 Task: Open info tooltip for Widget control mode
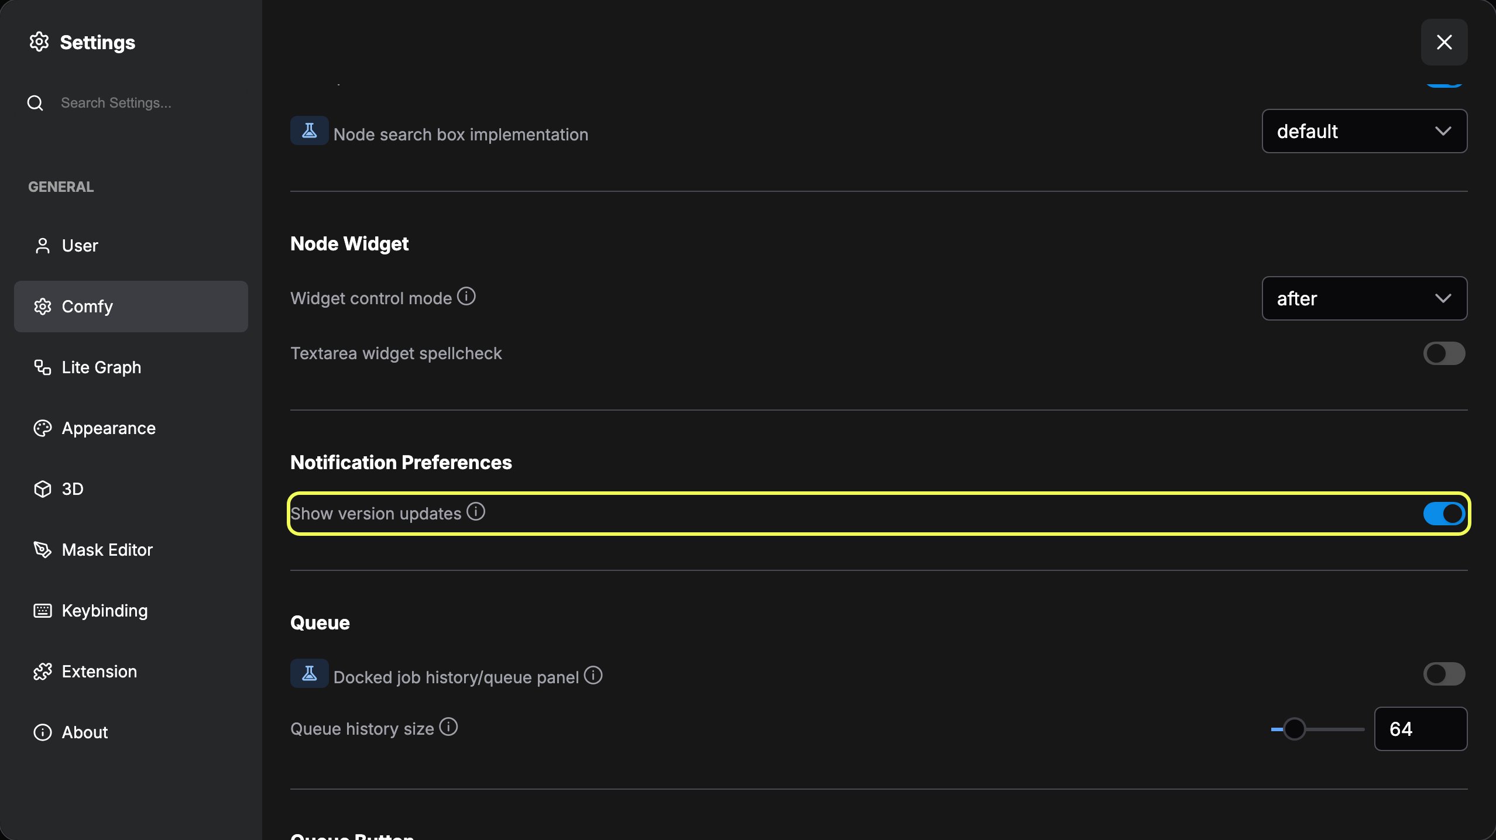tap(466, 297)
